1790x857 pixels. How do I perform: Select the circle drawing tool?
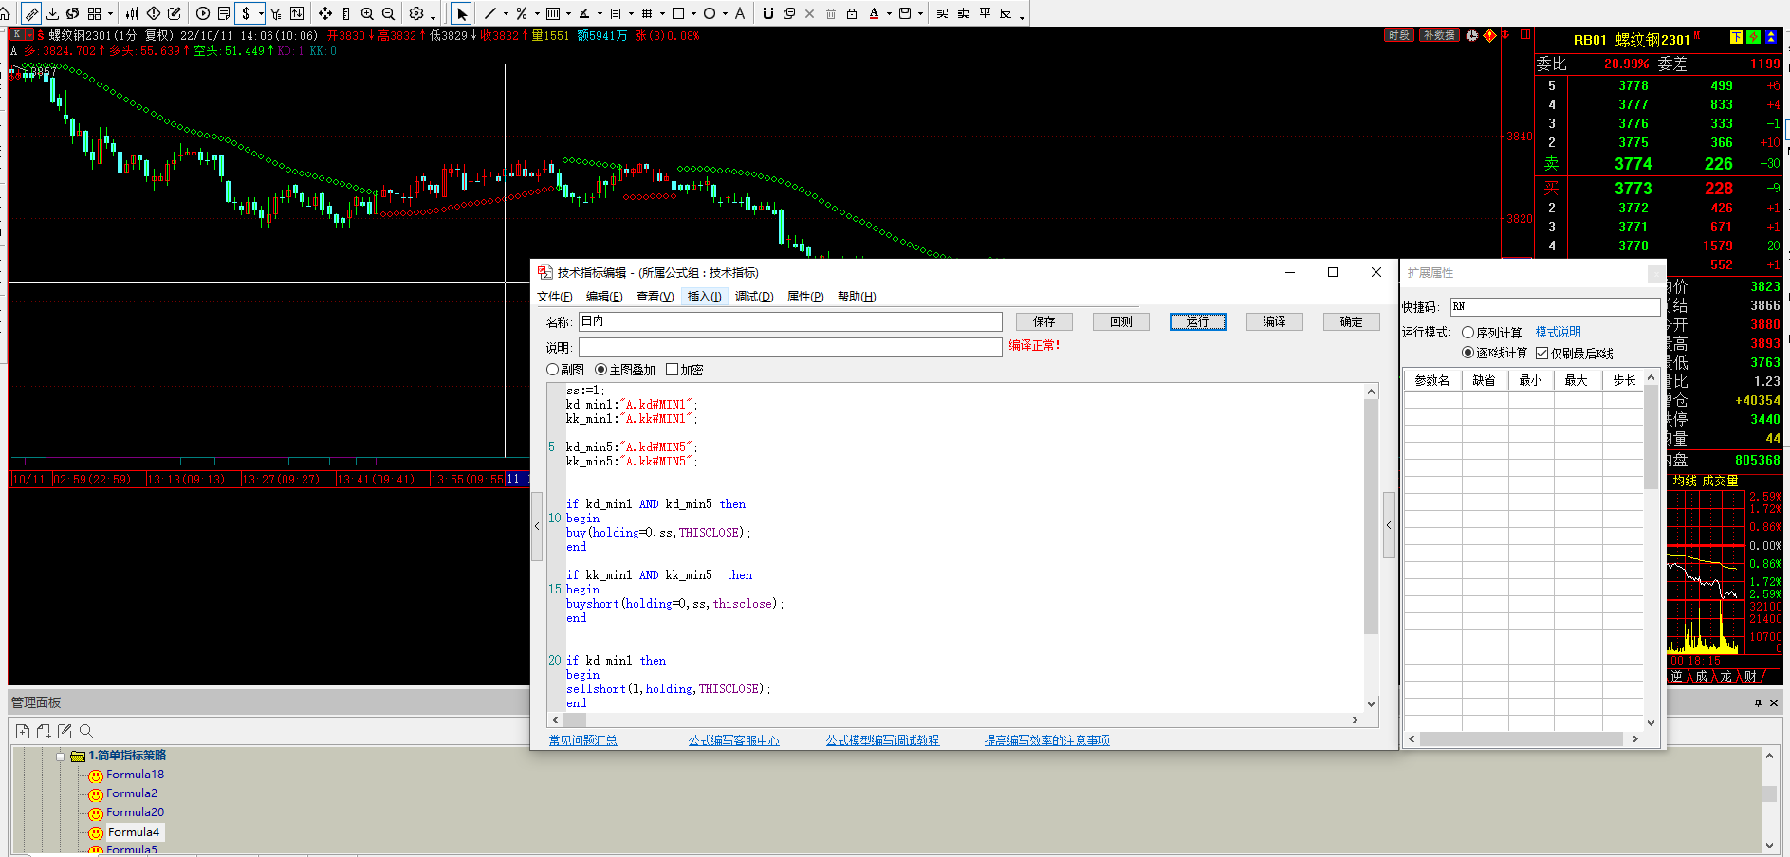pos(710,13)
